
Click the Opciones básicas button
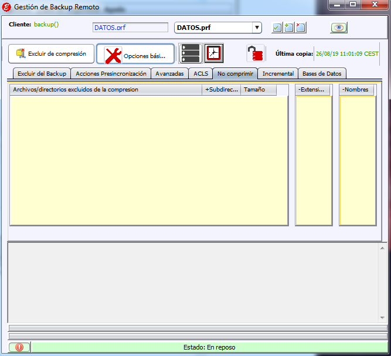pyautogui.click(x=135, y=54)
